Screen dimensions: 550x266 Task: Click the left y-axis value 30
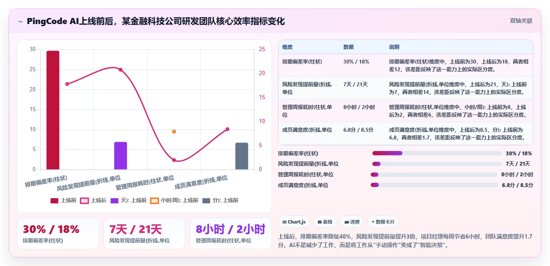[x=33, y=49]
